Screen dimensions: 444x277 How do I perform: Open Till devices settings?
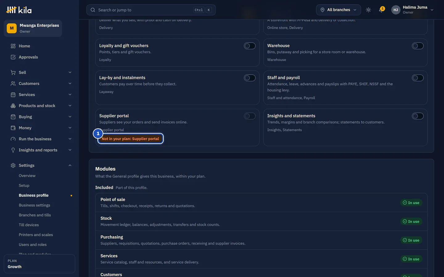(x=29, y=225)
